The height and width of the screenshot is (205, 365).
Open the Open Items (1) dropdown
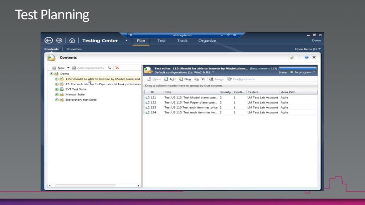308,49
